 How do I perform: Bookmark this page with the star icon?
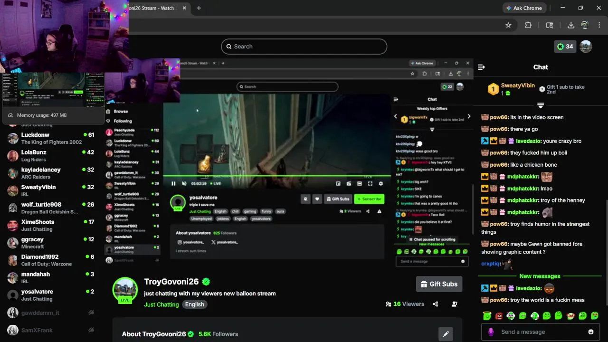pos(508,25)
